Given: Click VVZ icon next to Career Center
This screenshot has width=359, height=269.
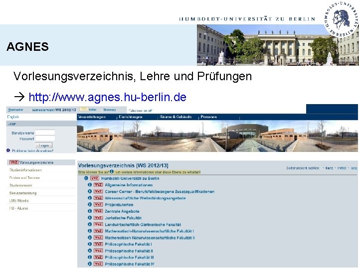Looking at the screenshot, I should [98, 191].
